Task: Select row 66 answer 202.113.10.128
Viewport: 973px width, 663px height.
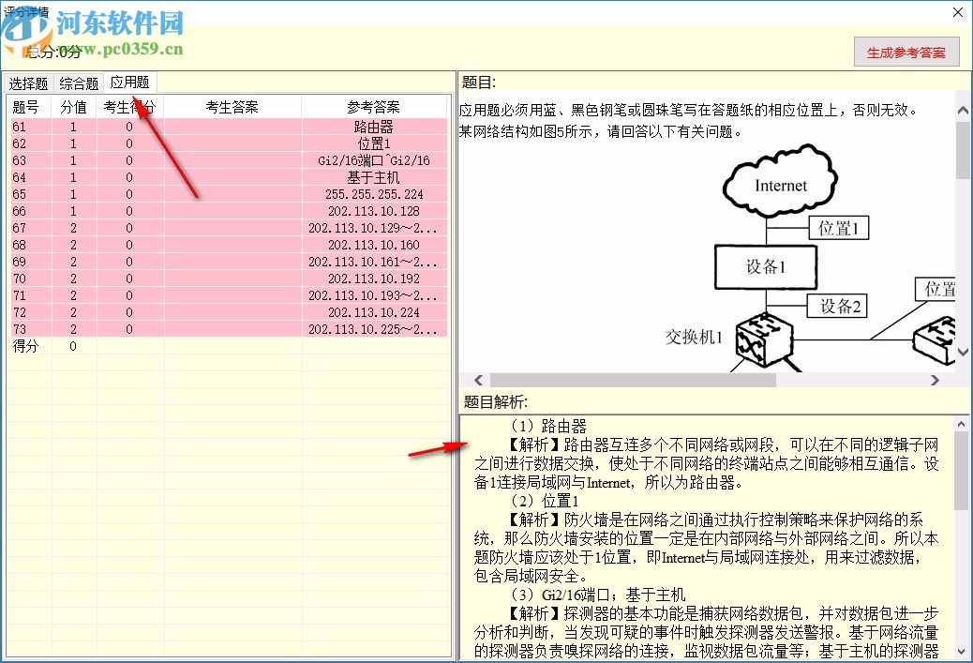Action: coord(229,211)
